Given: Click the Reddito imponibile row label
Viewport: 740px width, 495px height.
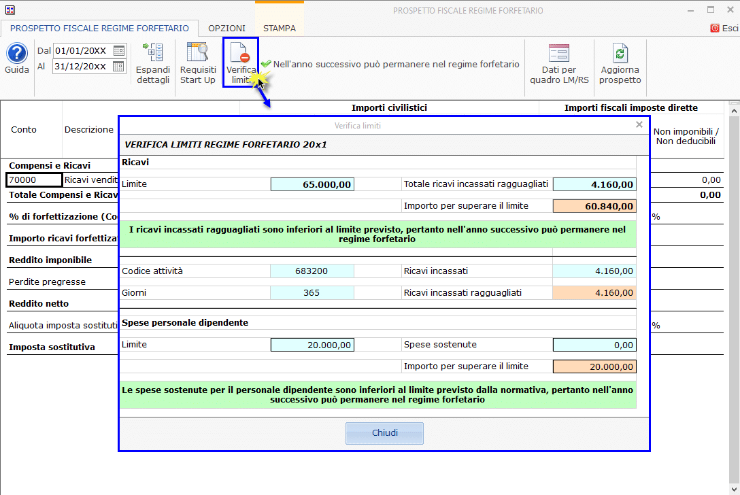Looking at the screenshot, I should 50,260.
